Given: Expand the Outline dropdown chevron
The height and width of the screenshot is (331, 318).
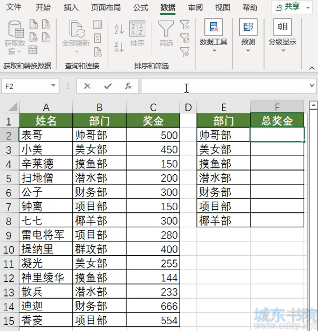Looking at the screenshot, I should coord(283,50).
